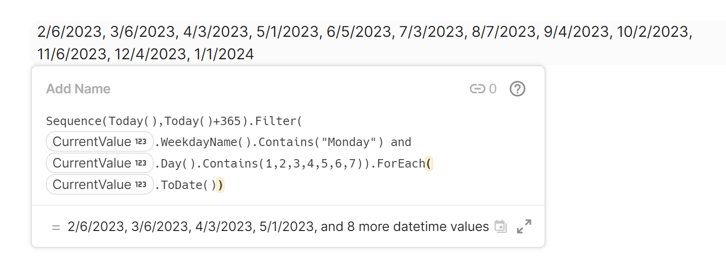This screenshot has width=726, height=259.
Task: Click the Add Name field
Action: 79,89
